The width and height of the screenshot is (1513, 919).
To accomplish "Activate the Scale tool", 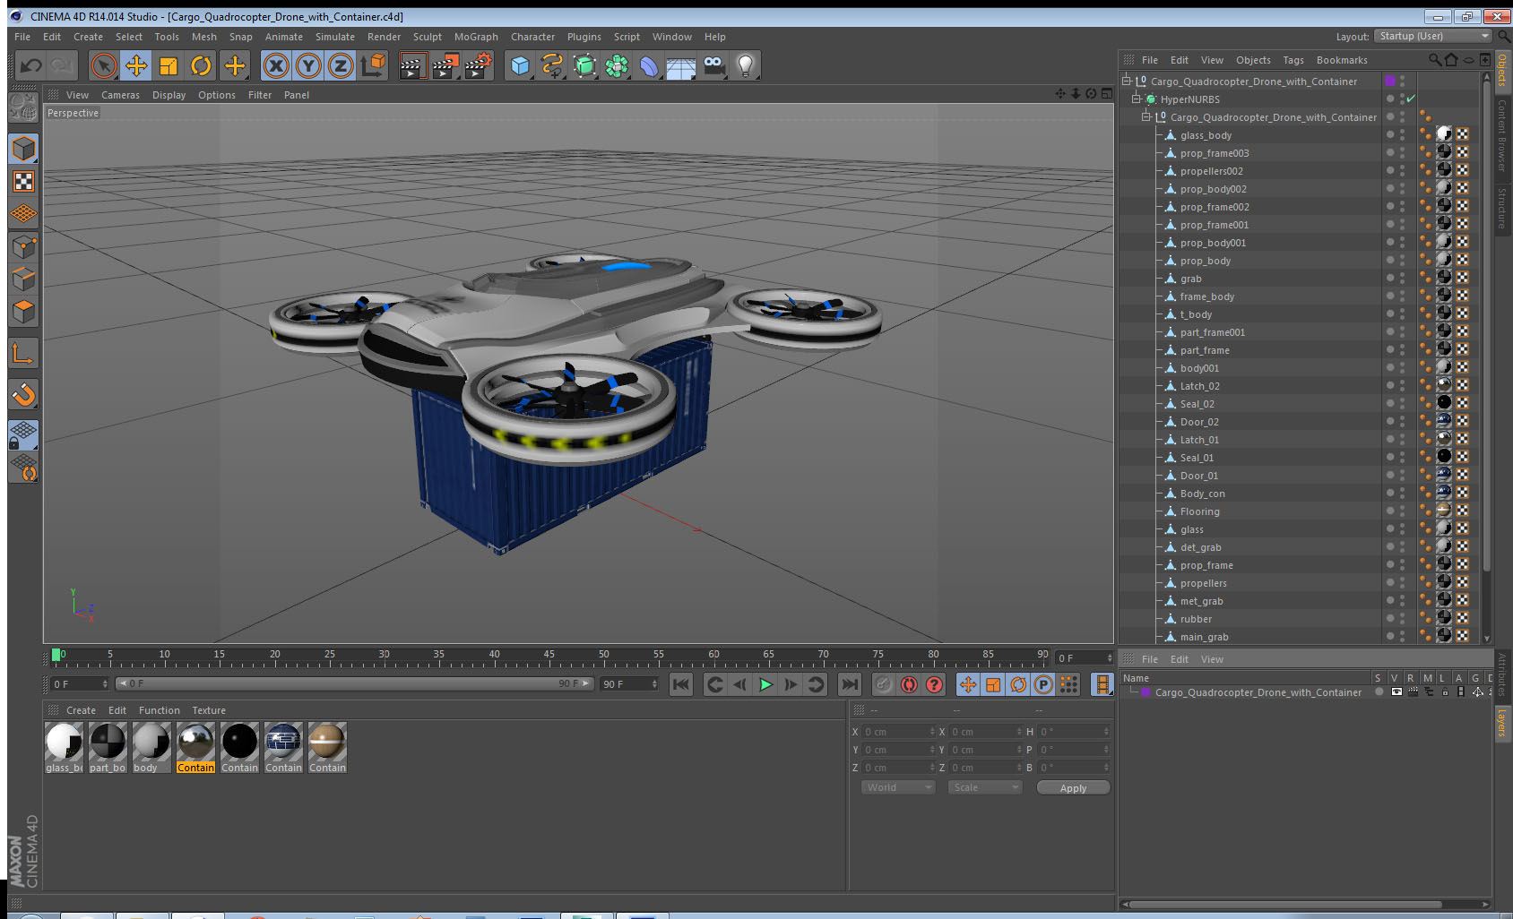I will 169,65.
